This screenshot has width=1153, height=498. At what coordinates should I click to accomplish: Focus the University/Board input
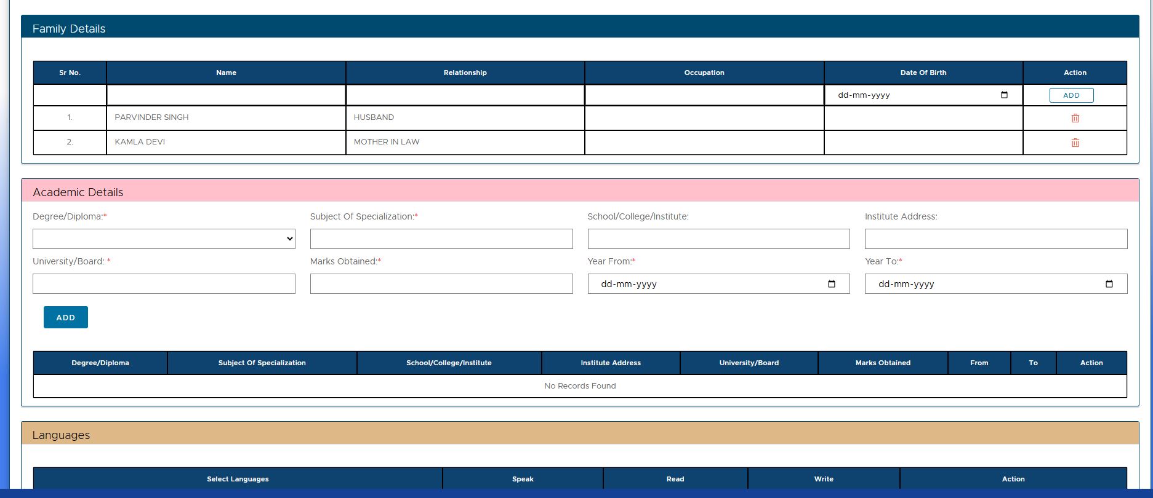click(164, 284)
